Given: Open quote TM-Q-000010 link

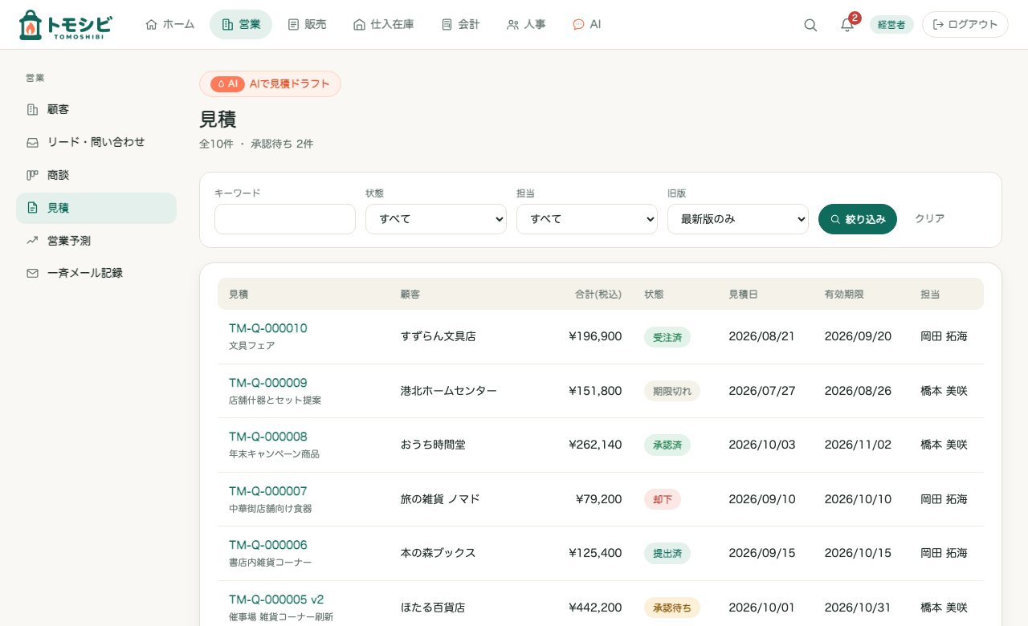Looking at the screenshot, I should [267, 328].
